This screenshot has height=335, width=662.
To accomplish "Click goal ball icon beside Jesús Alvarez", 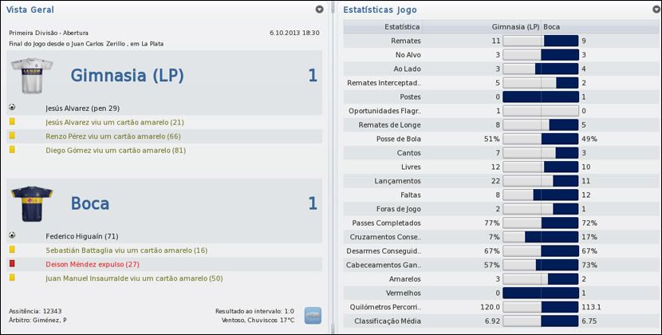I will point(12,107).
